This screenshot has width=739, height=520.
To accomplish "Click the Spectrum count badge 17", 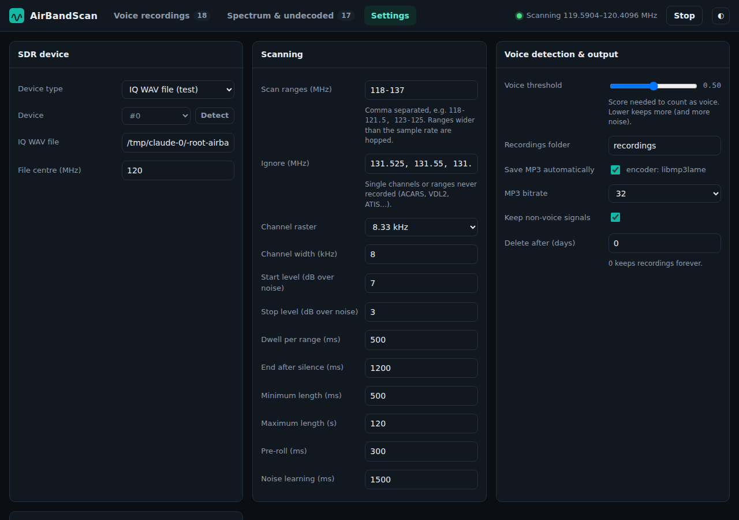I will point(346,16).
